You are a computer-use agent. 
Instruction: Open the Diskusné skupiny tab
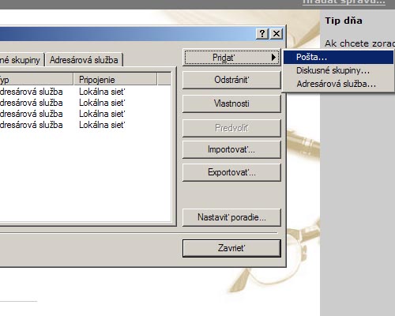[x=21, y=60]
